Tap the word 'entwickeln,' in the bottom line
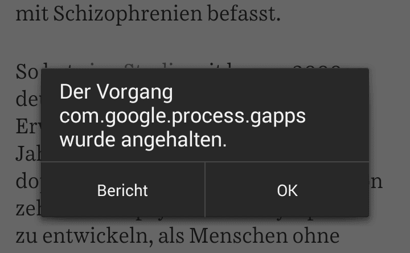The width and height of the screenshot is (410, 253). (97, 236)
